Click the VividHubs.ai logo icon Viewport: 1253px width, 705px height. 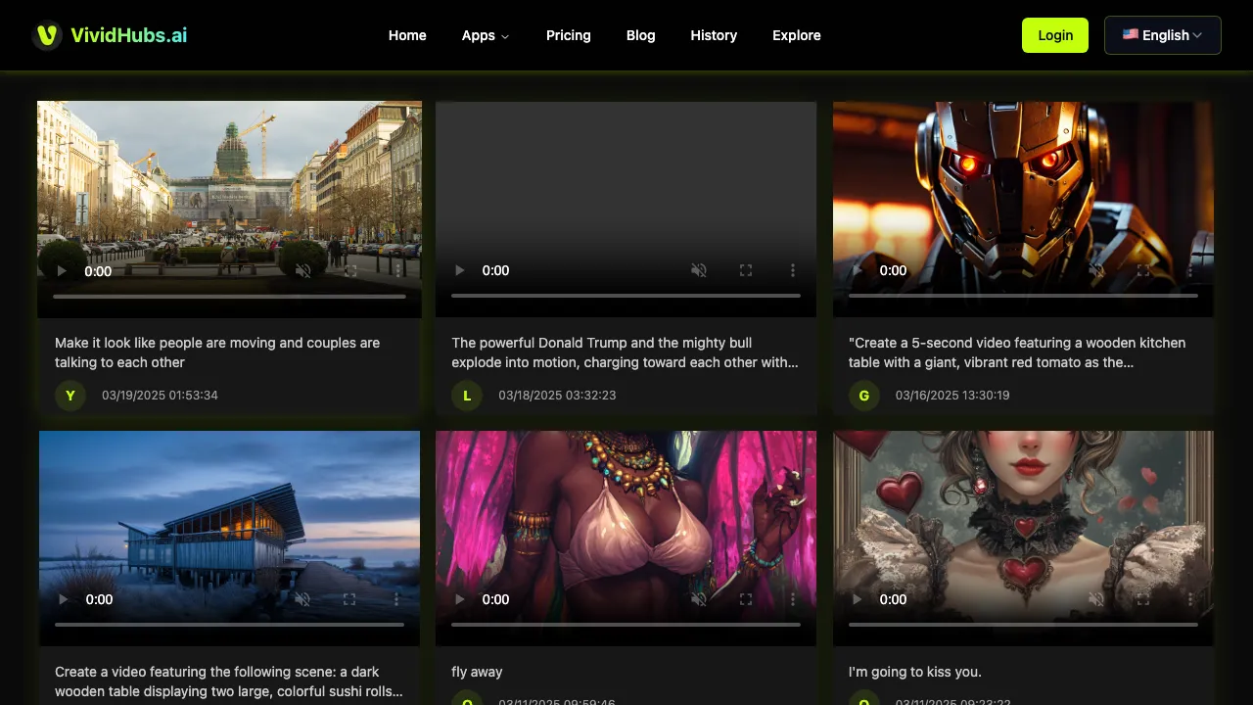(x=47, y=35)
